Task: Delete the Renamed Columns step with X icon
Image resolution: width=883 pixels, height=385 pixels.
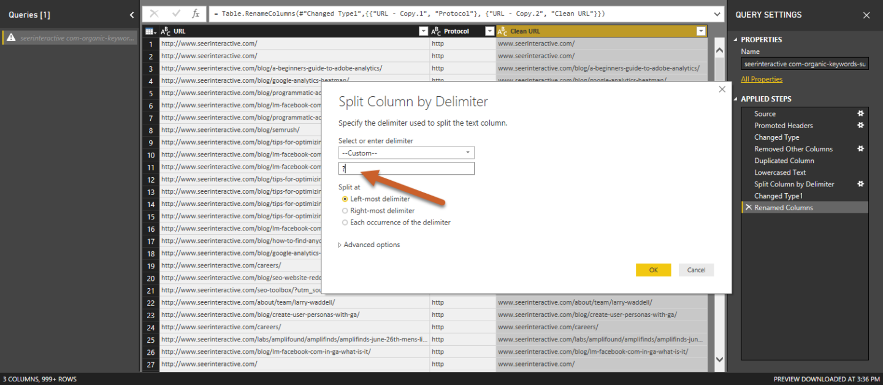Action: pos(749,208)
